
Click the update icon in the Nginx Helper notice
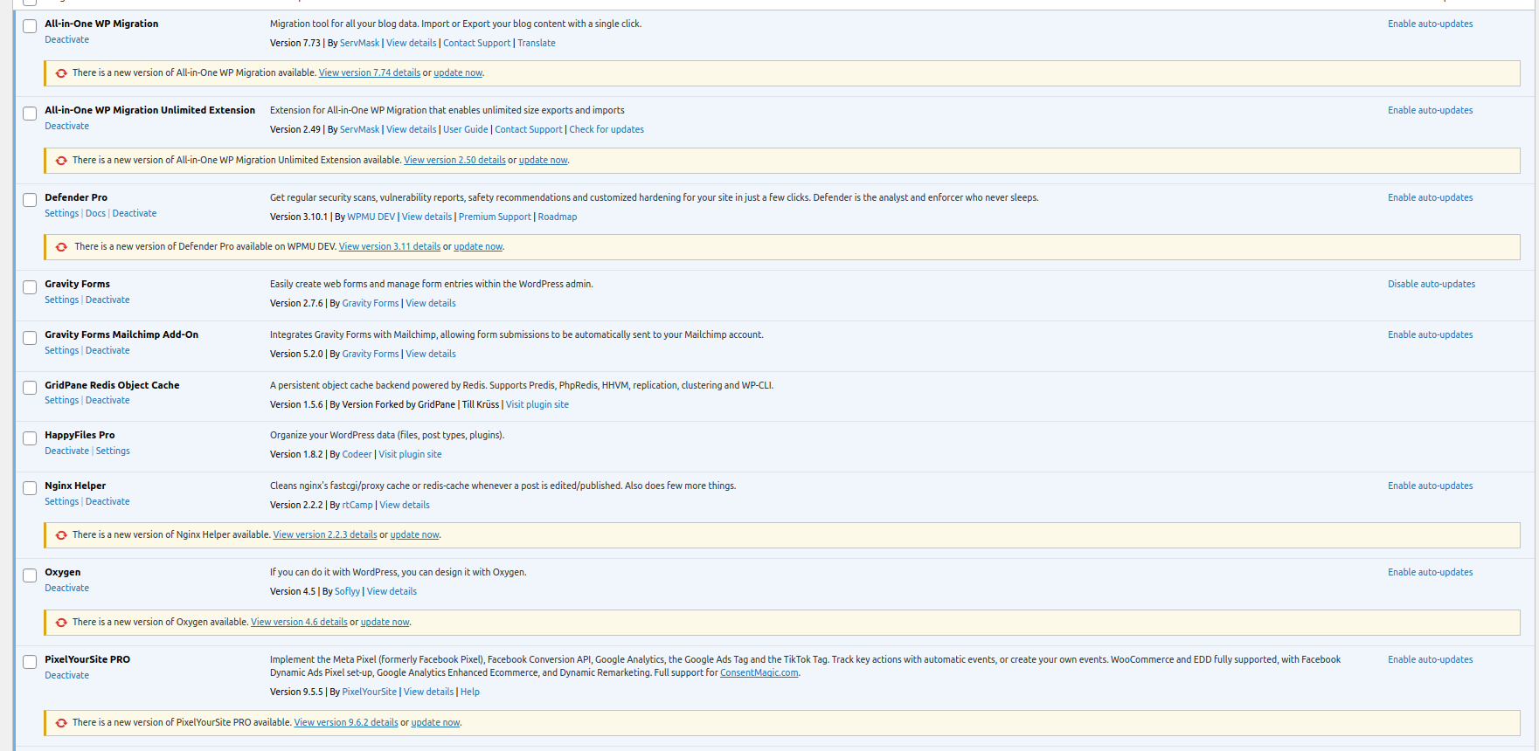coord(61,535)
